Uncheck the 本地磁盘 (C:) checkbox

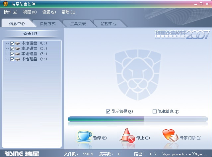pyautogui.click(x=12, y=44)
